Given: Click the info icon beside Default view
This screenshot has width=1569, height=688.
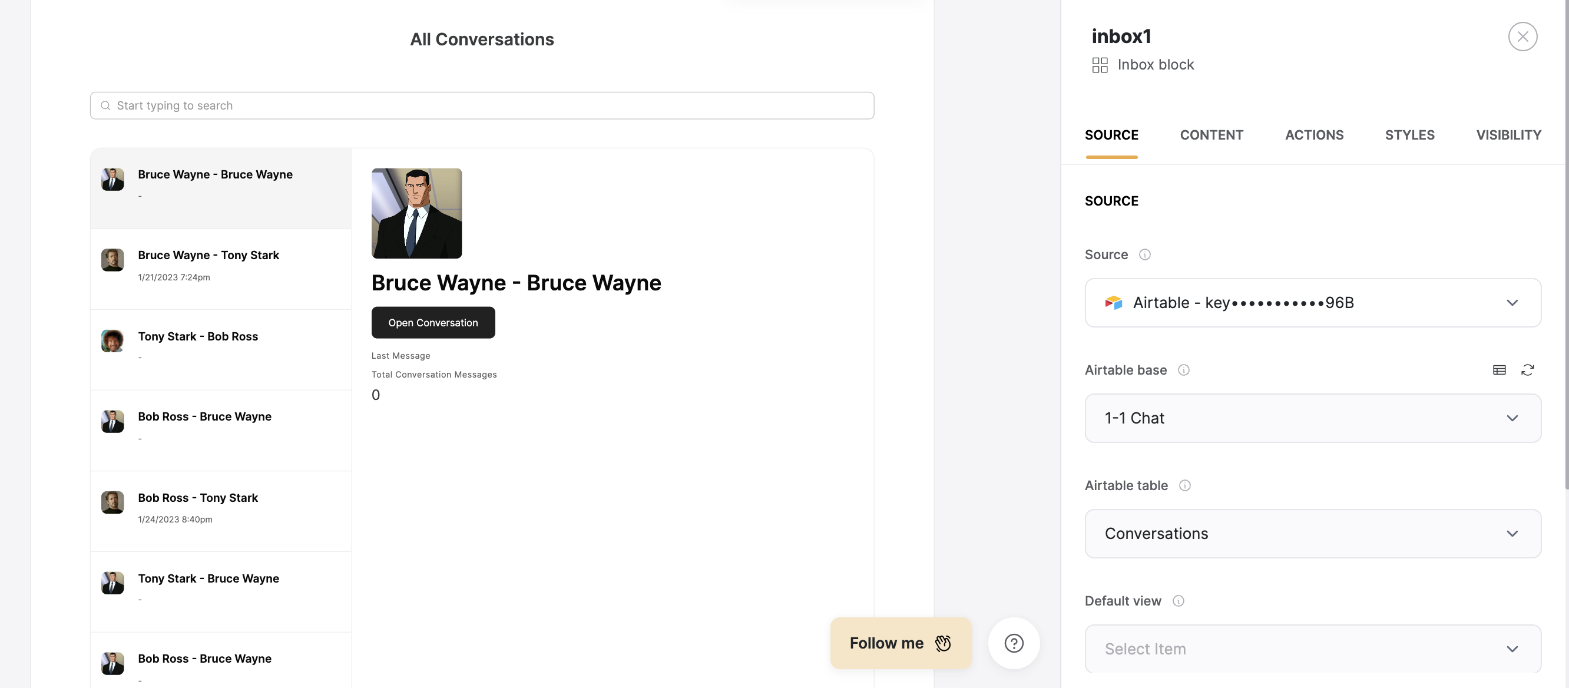Looking at the screenshot, I should coord(1178,601).
